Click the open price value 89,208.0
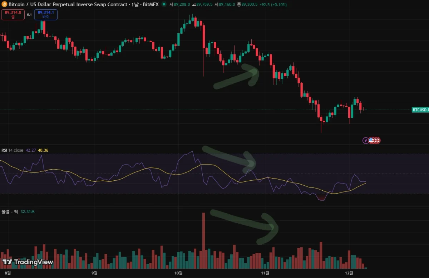 (182, 5)
